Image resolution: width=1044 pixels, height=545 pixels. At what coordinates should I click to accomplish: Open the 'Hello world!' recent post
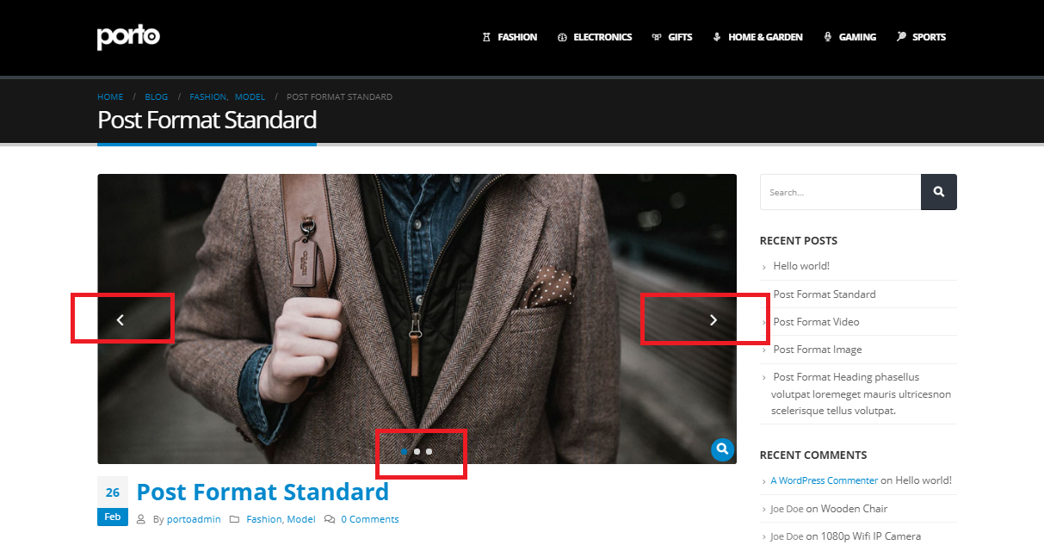tap(801, 266)
